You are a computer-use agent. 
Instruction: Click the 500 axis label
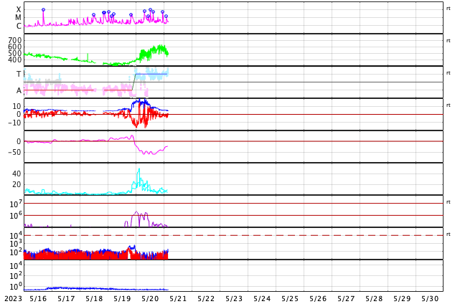pos(15,53)
